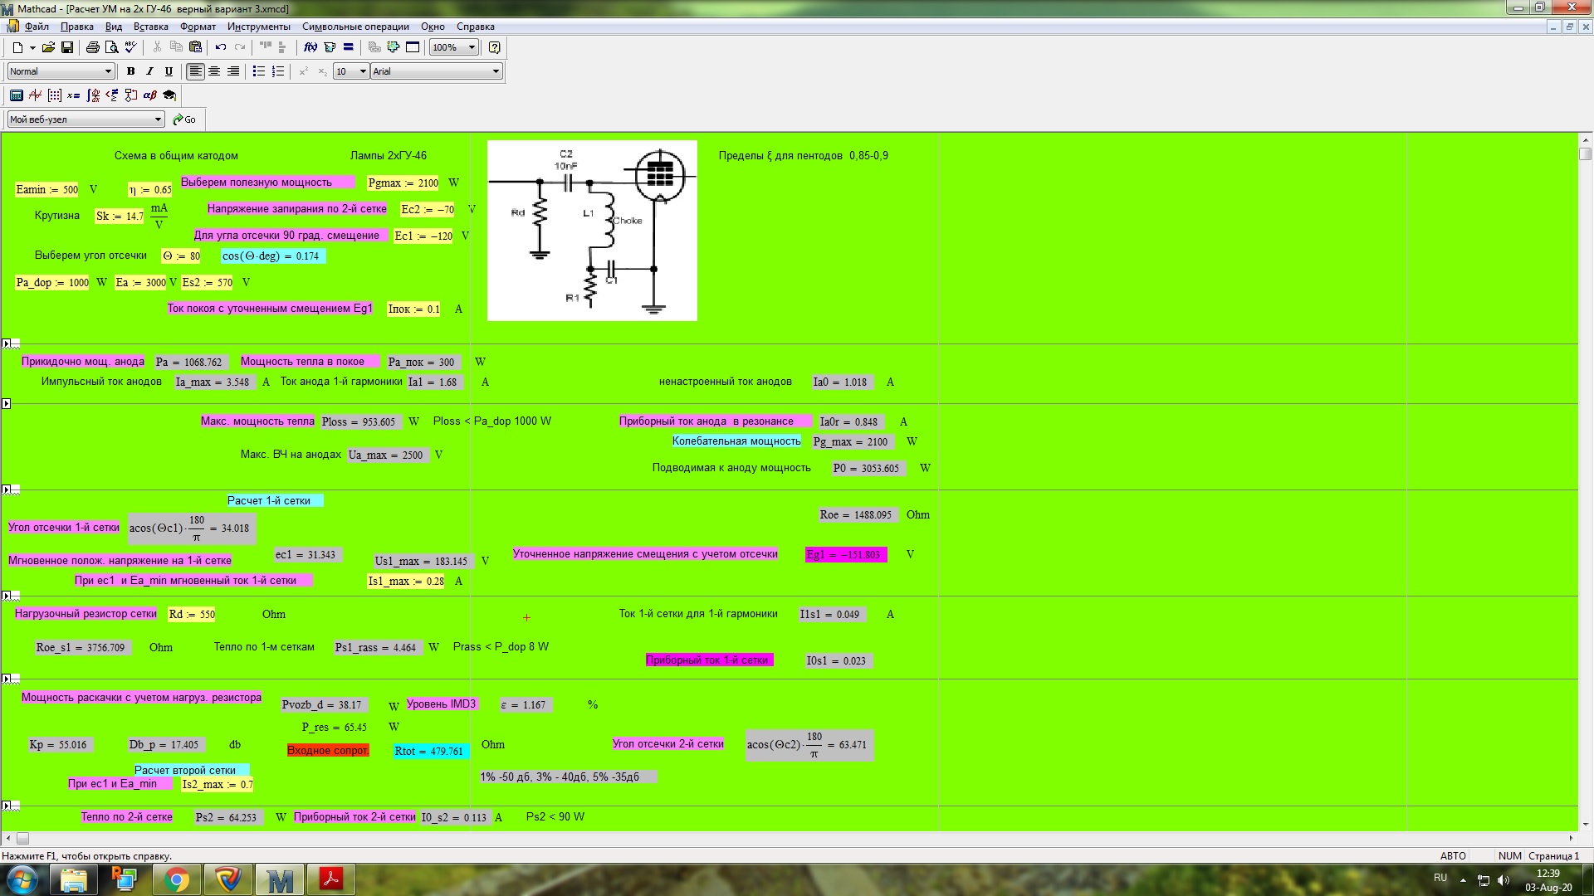Click the horizontal scrollbar right arrow
1594x896 pixels.
point(1572,838)
